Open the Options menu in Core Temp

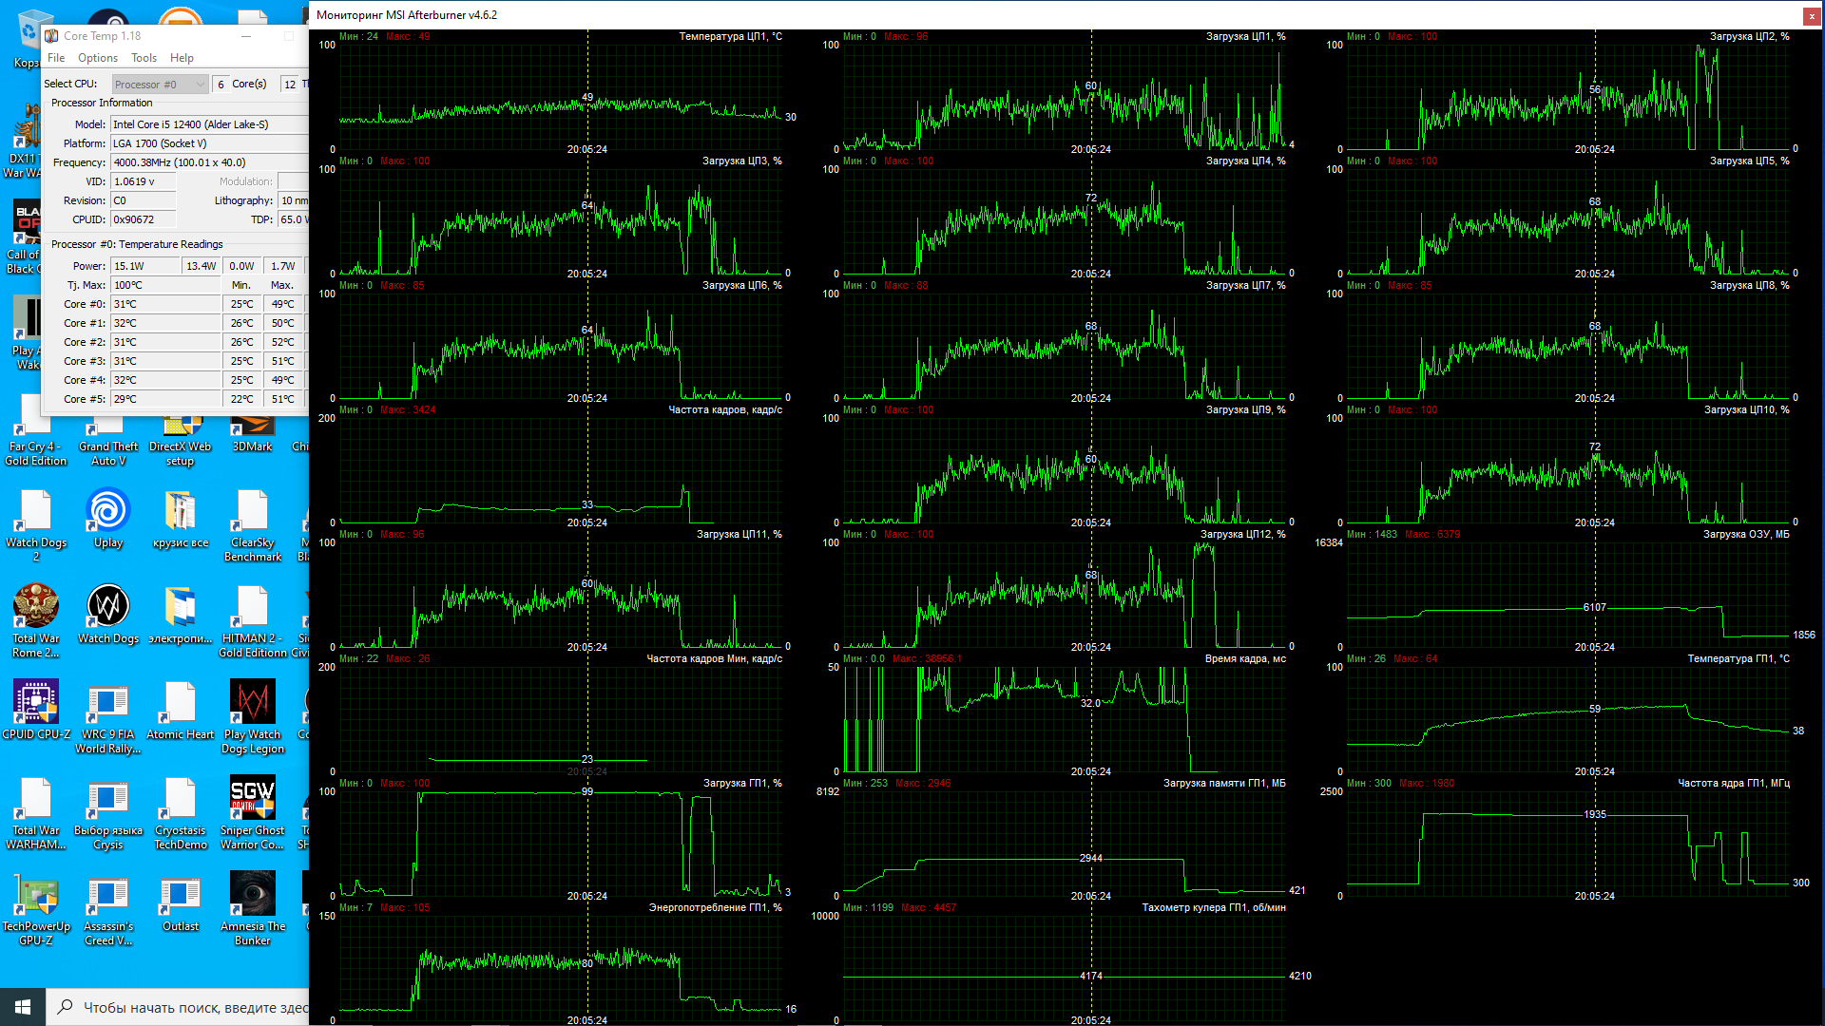98,58
